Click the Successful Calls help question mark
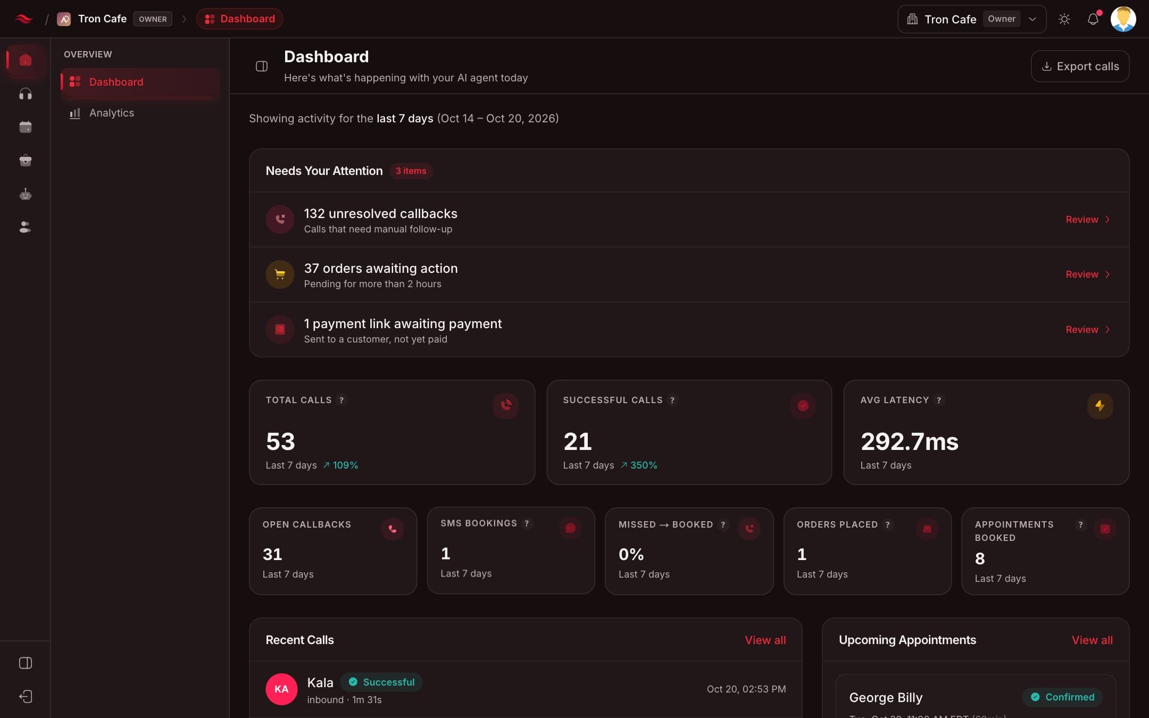1149x718 pixels. 672,400
